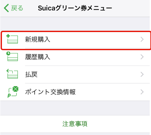
Task: Click the ポイント交換情報 clover icon
Action: pyautogui.click(x=13, y=92)
